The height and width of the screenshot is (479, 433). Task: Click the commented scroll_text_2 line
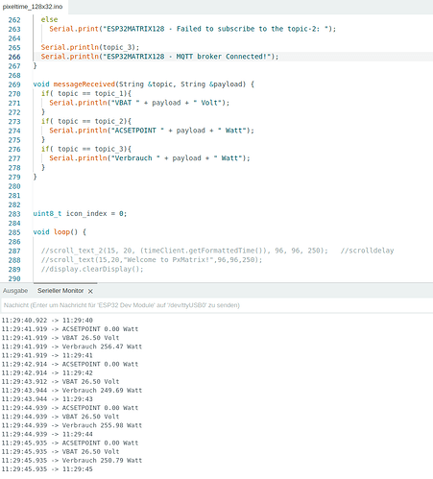point(217,251)
